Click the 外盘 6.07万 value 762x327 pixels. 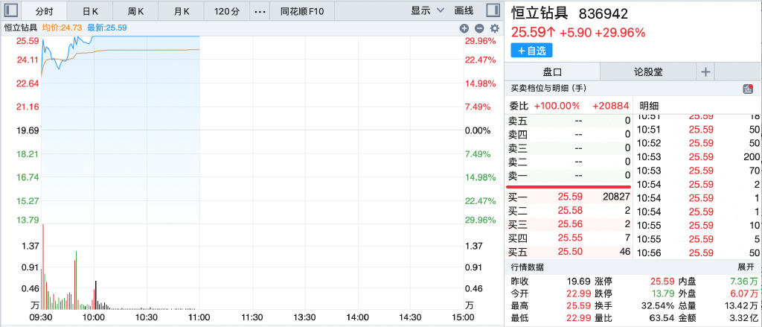pos(744,294)
